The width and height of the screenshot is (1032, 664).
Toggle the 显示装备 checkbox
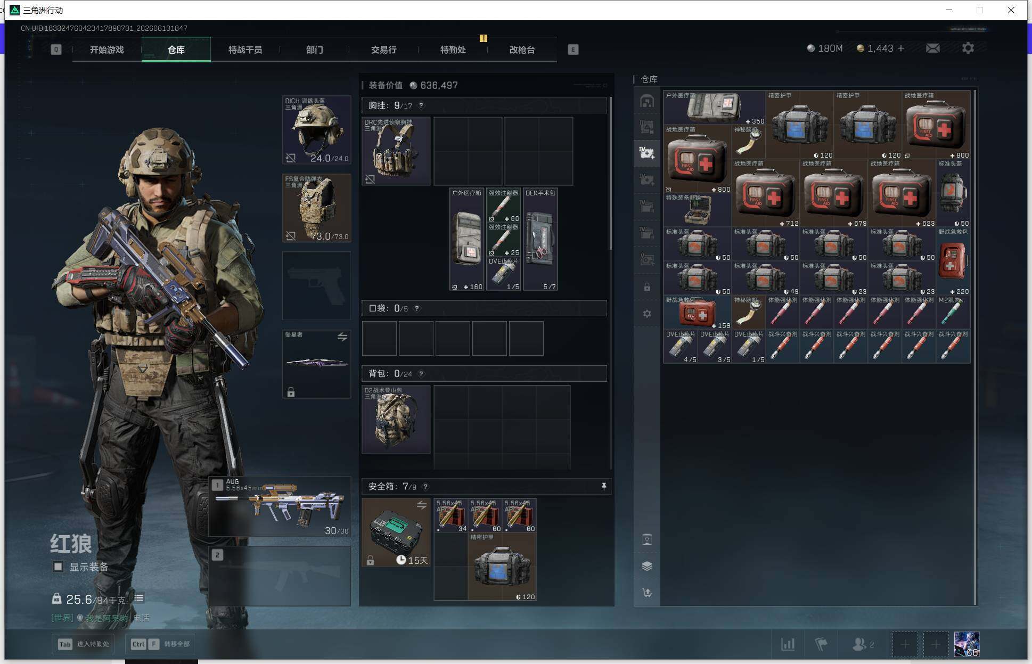pyautogui.click(x=58, y=567)
